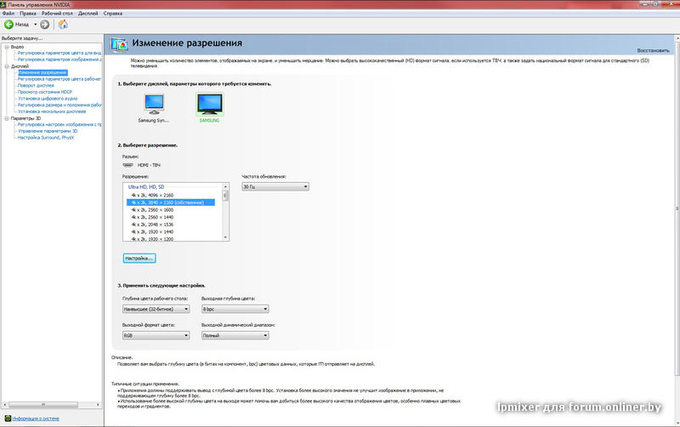Open Просмотр состояния HDCP task

(45, 92)
